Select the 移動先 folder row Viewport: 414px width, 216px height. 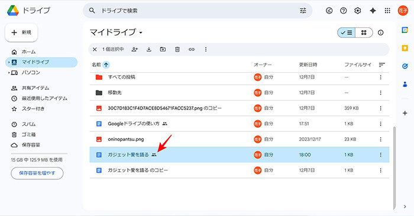click(x=240, y=93)
